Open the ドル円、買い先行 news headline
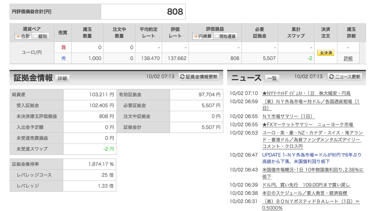 (x=306, y=185)
